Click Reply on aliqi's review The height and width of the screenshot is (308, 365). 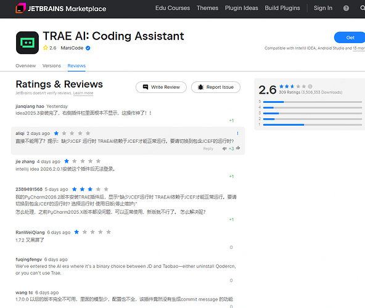click(x=208, y=148)
